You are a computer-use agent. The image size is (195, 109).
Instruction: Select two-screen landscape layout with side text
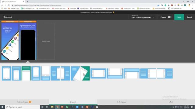pyautogui.click(x=156, y=73)
